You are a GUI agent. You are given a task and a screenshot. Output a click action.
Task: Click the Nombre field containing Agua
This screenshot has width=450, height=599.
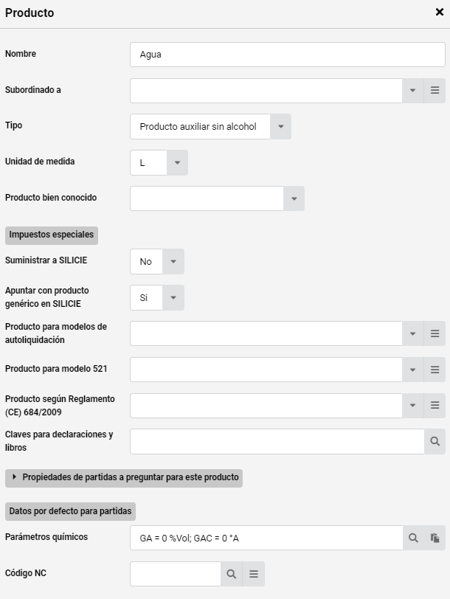point(288,55)
